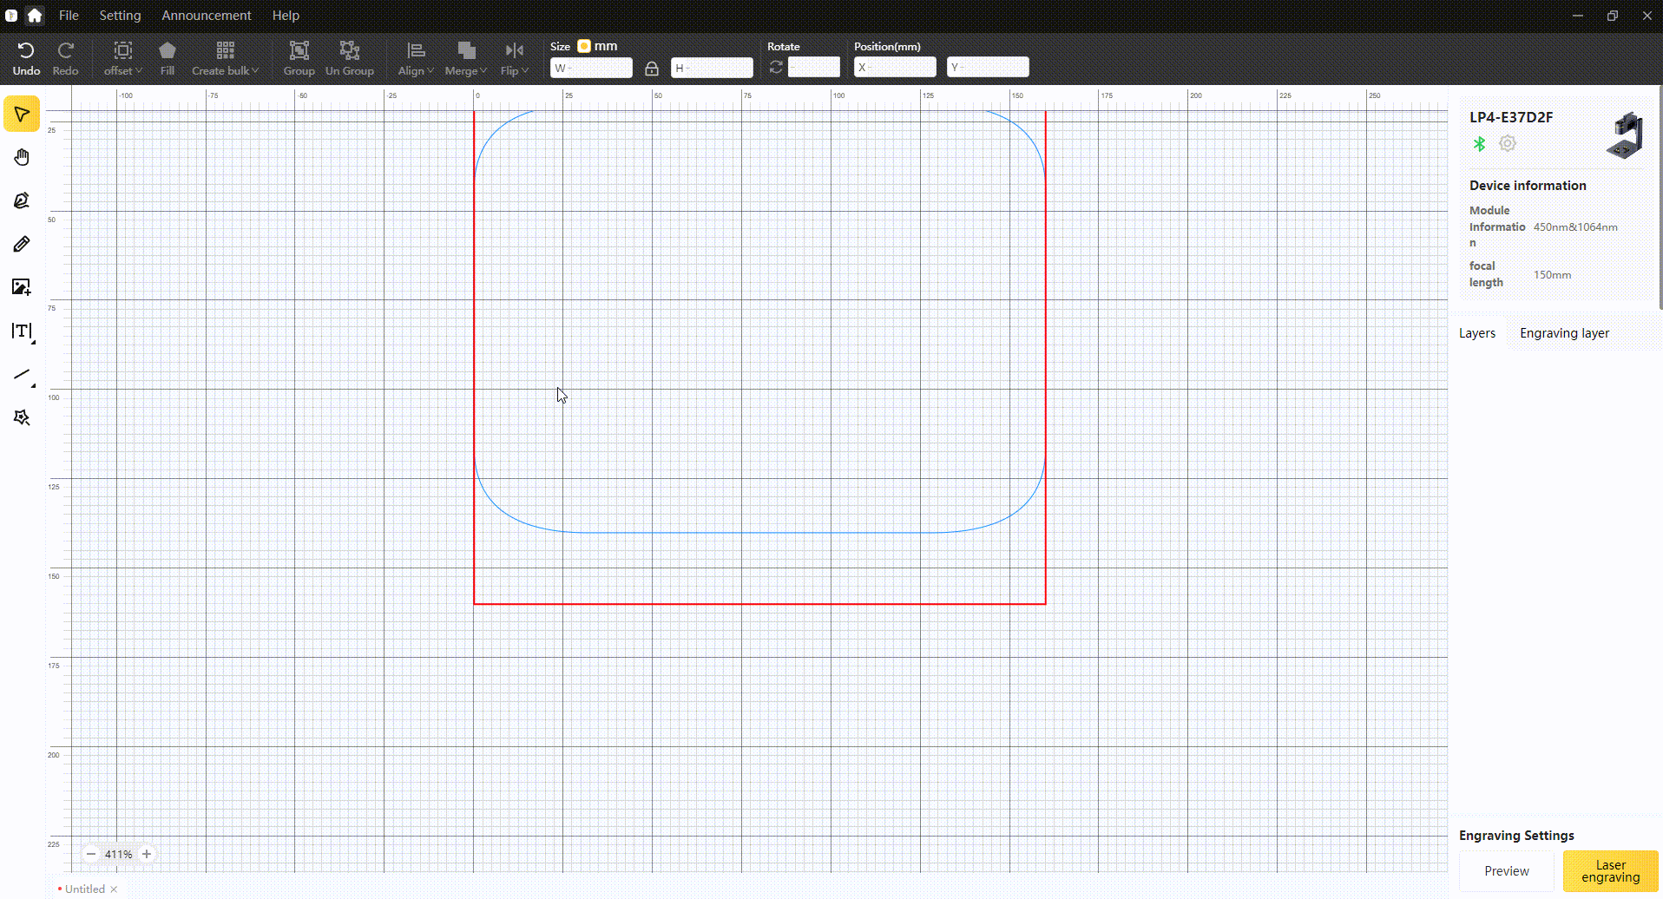1663x899 pixels.
Task: Open the Merge dropdown
Action: (x=466, y=58)
